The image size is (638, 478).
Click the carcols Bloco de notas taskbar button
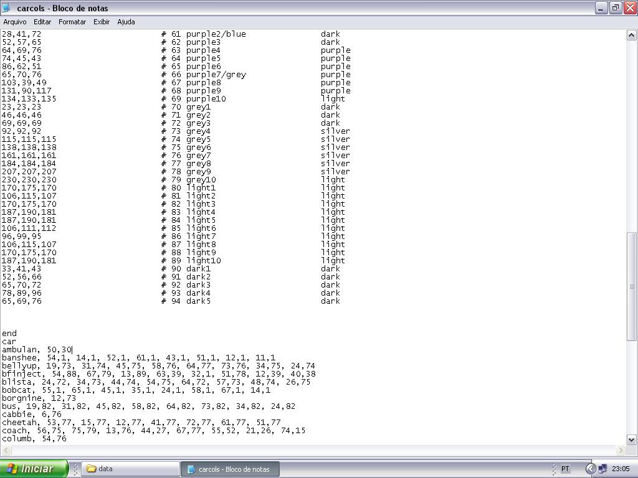pyautogui.click(x=230, y=469)
